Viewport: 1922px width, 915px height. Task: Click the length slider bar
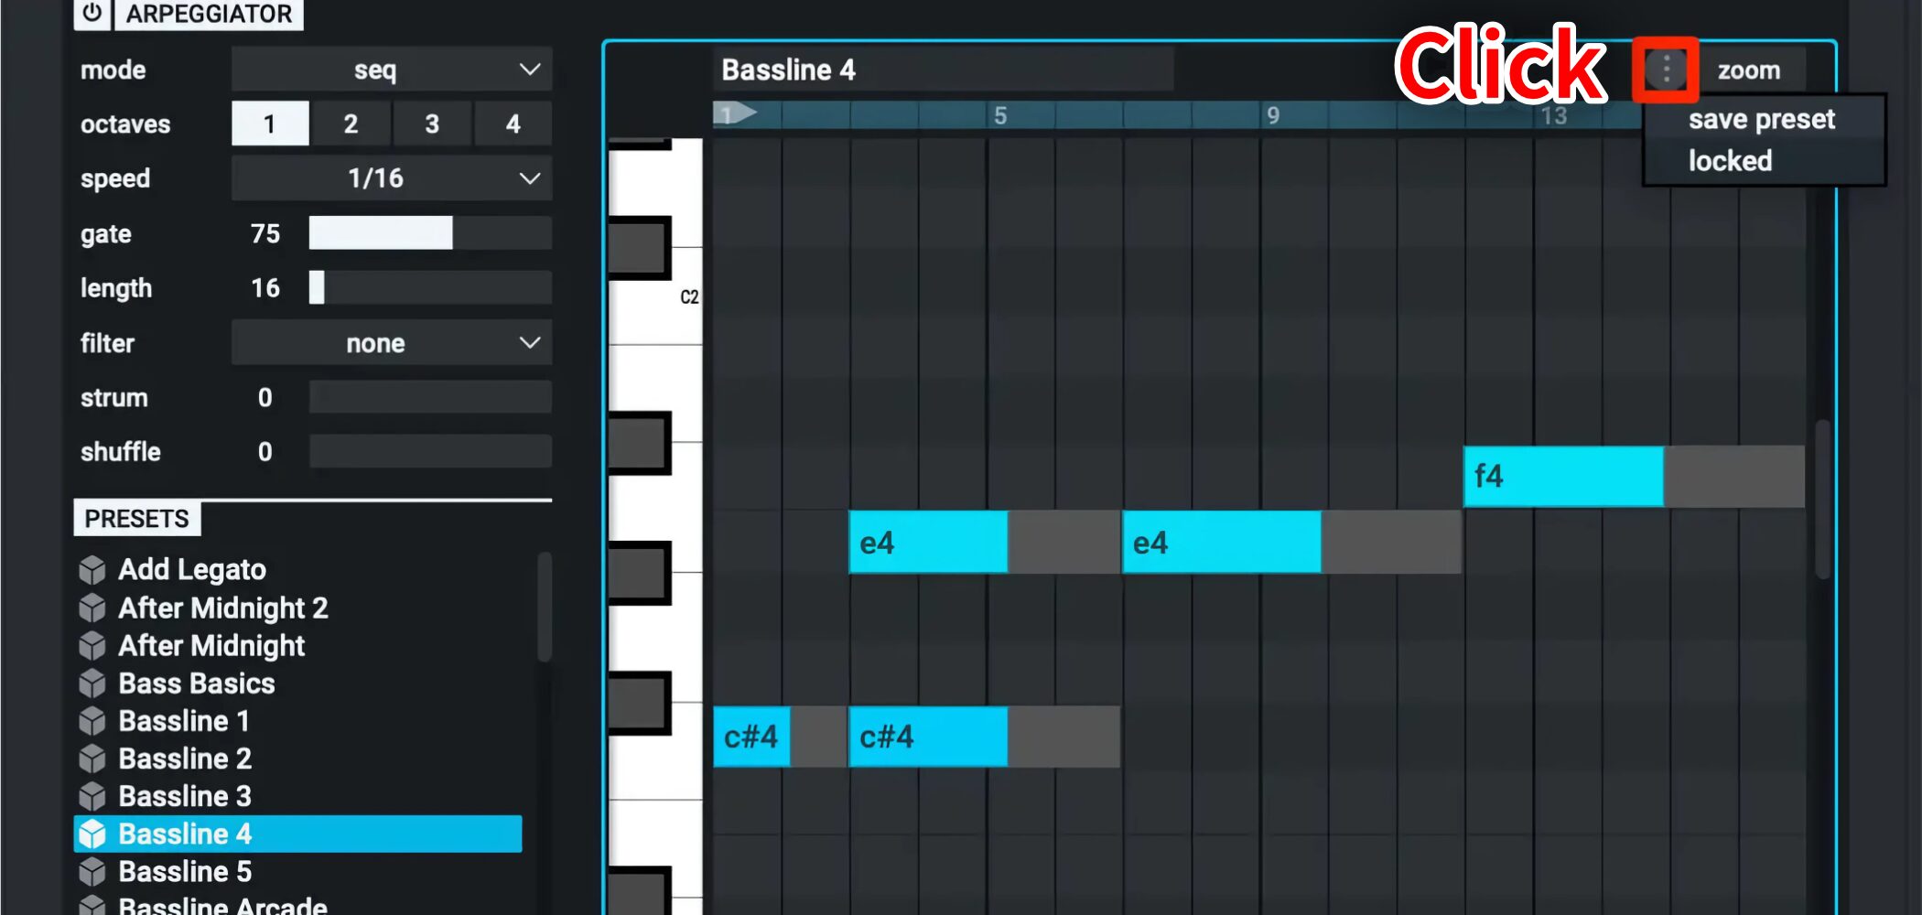[430, 287]
